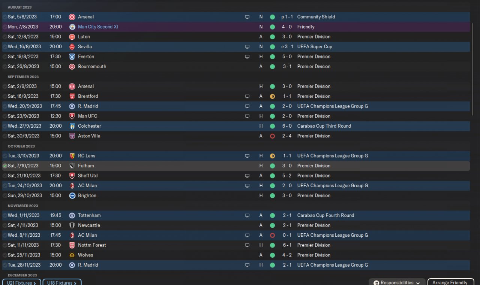The image size is (480, 285).
Task: Expand the U18 Fixtures list
Action: (62, 283)
